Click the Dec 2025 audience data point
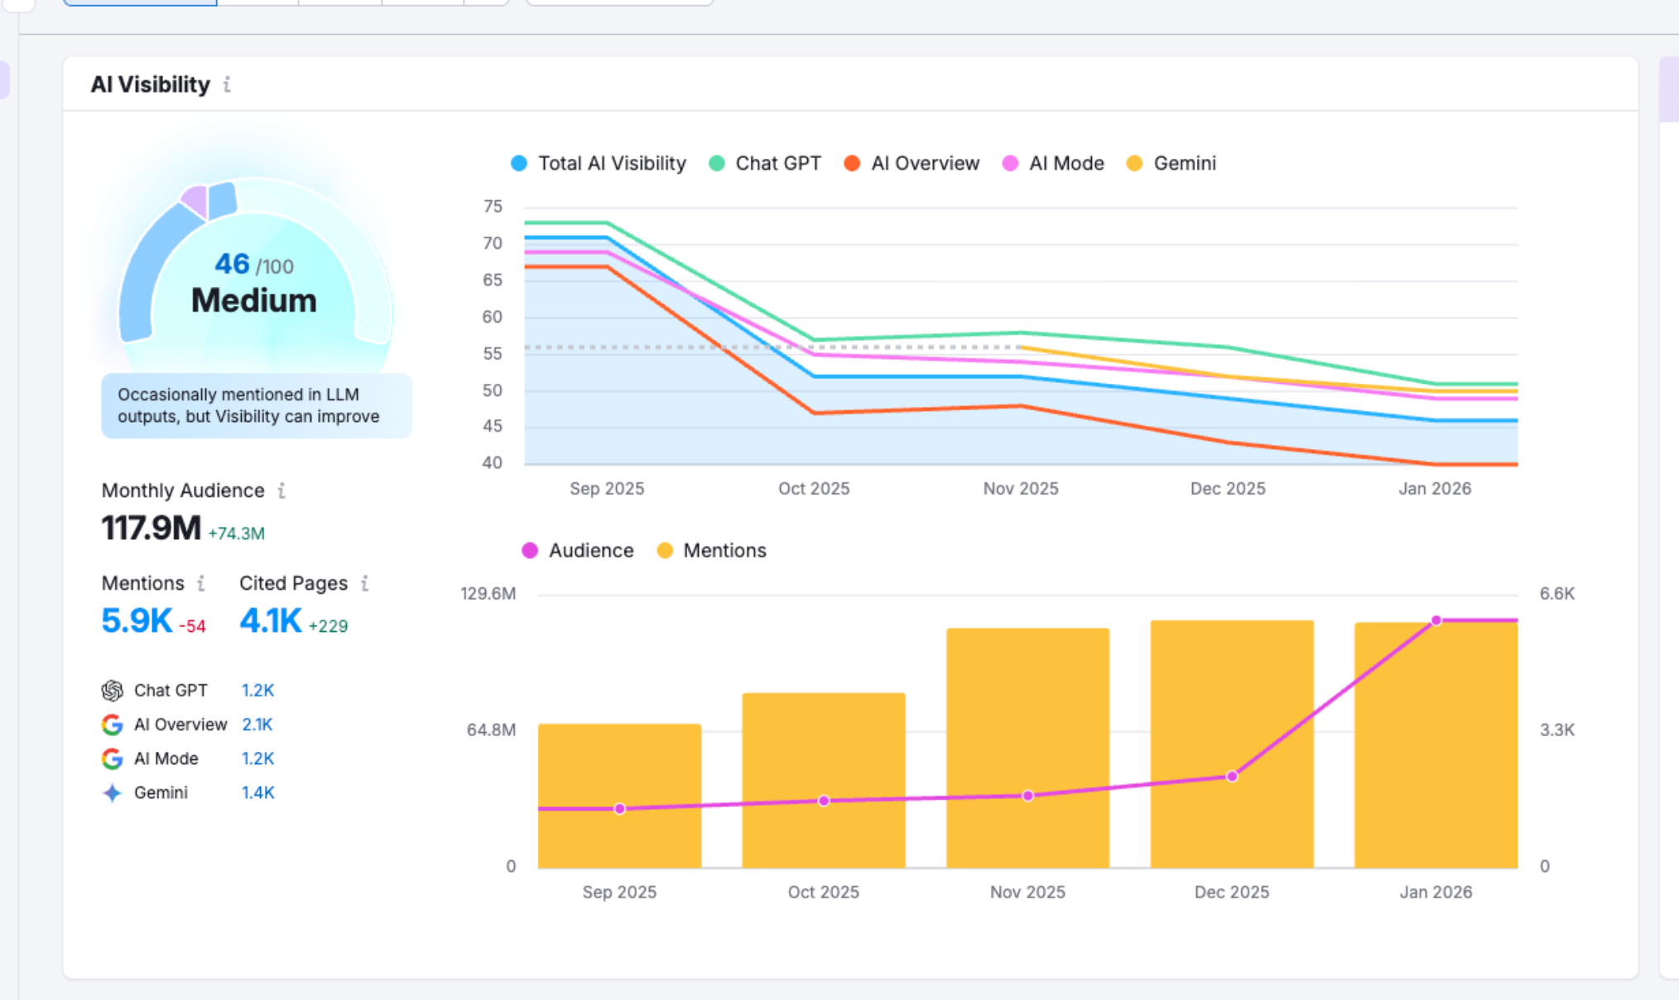This screenshot has height=1000, width=1679. point(1232,776)
